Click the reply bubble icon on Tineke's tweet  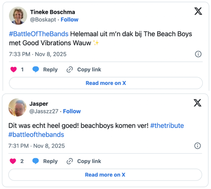click(x=36, y=69)
